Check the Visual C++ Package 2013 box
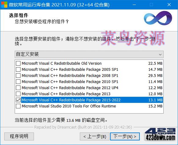This screenshot has width=178, height=145. (x=18, y=94)
